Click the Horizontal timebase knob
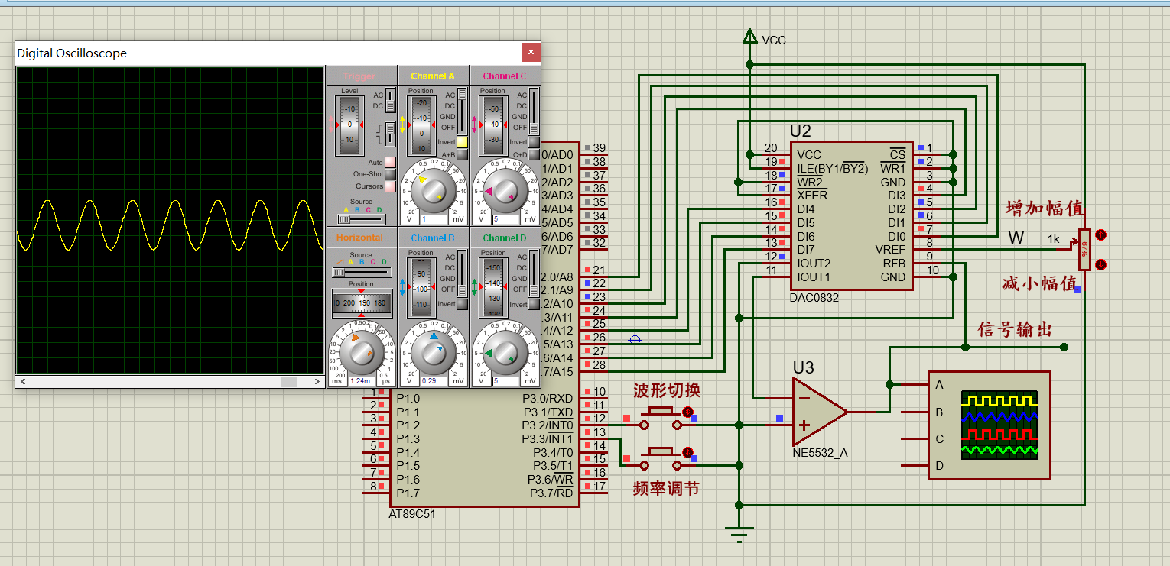1170x566 pixels. (x=361, y=351)
